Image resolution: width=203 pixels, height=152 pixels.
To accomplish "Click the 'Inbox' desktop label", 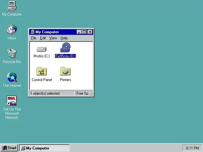I will (12, 38).
